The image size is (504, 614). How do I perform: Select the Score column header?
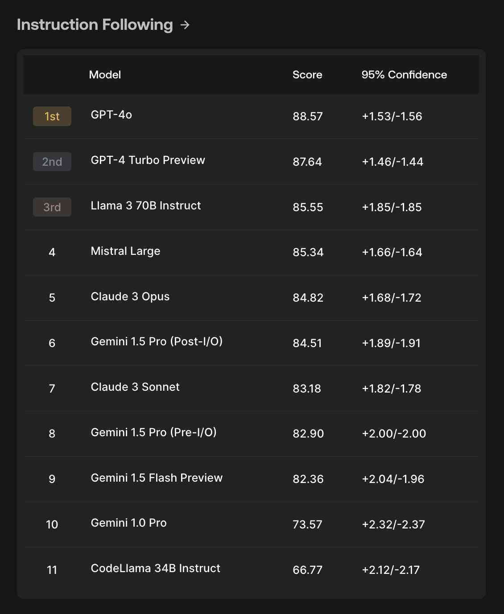pyautogui.click(x=307, y=74)
